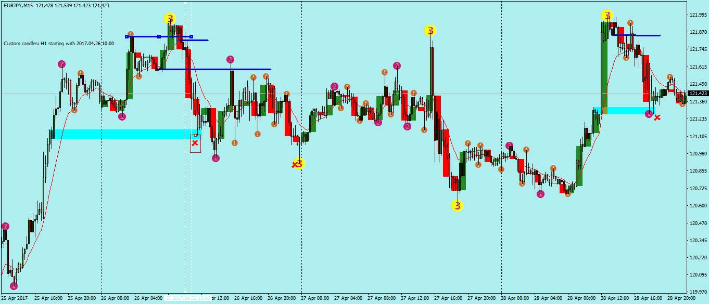Click the yellow "3" marker above the 28 Apr high
Image resolution: width=709 pixels, height=304 pixels.
click(606, 16)
